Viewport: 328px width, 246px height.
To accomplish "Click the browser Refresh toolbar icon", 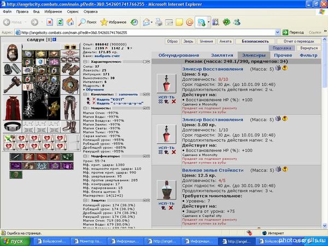I will 60,22.
